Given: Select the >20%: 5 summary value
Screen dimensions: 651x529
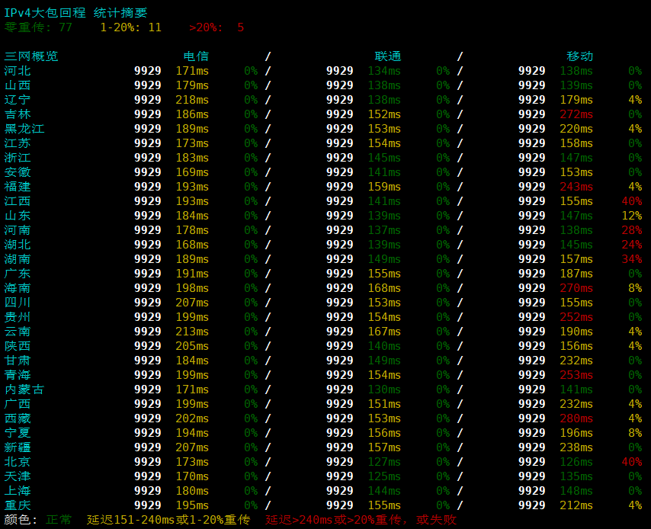Looking at the screenshot, I should [216, 27].
